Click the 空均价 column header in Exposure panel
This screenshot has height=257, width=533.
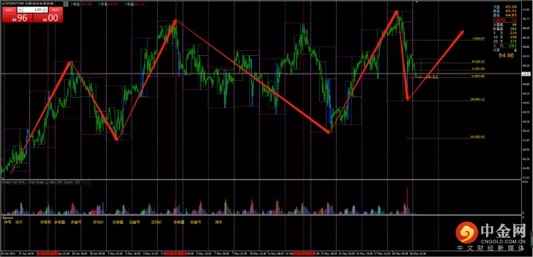pyautogui.click(x=157, y=222)
